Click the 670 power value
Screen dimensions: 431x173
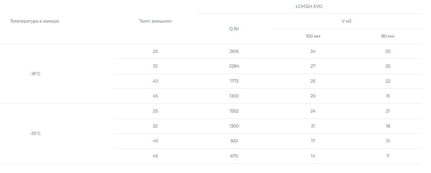pyautogui.click(x=234, y=156)
